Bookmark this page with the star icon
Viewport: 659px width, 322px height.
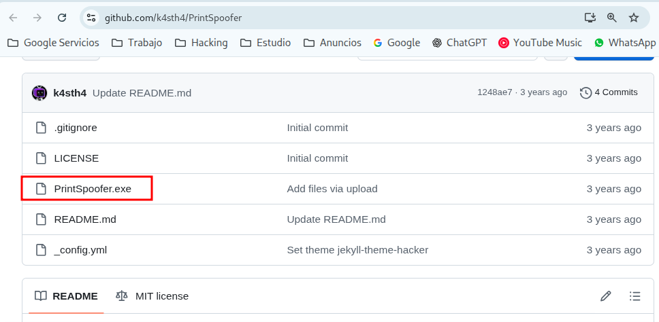point(634,18)
